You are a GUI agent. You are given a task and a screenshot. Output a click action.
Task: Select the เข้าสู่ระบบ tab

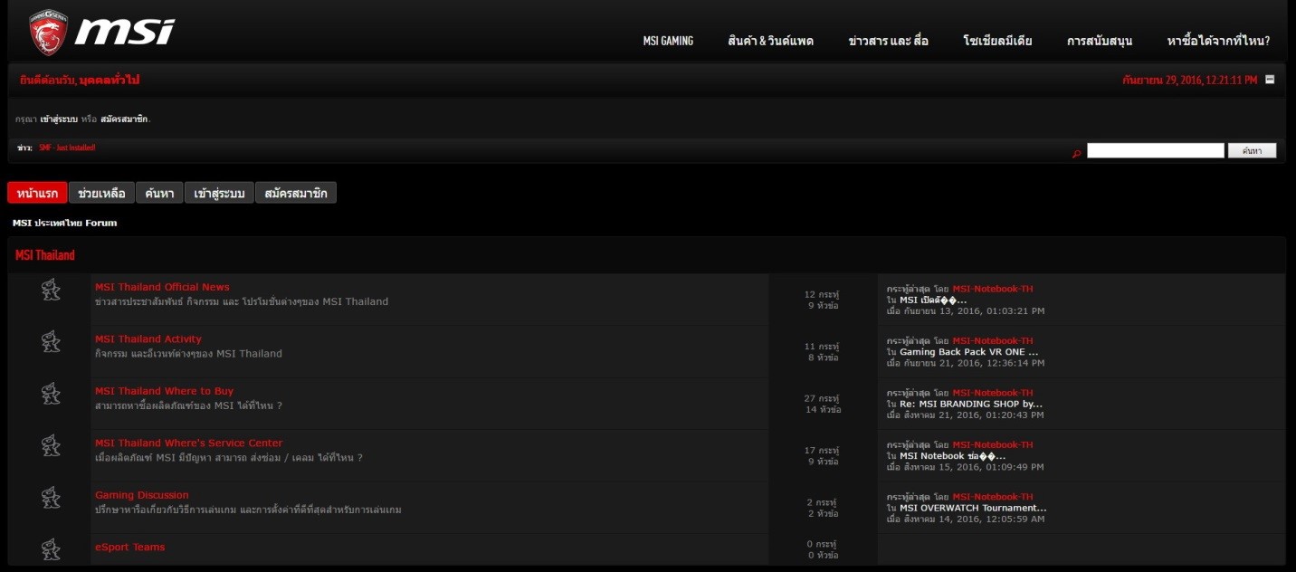pyautogui.click(x=219, y=193)
